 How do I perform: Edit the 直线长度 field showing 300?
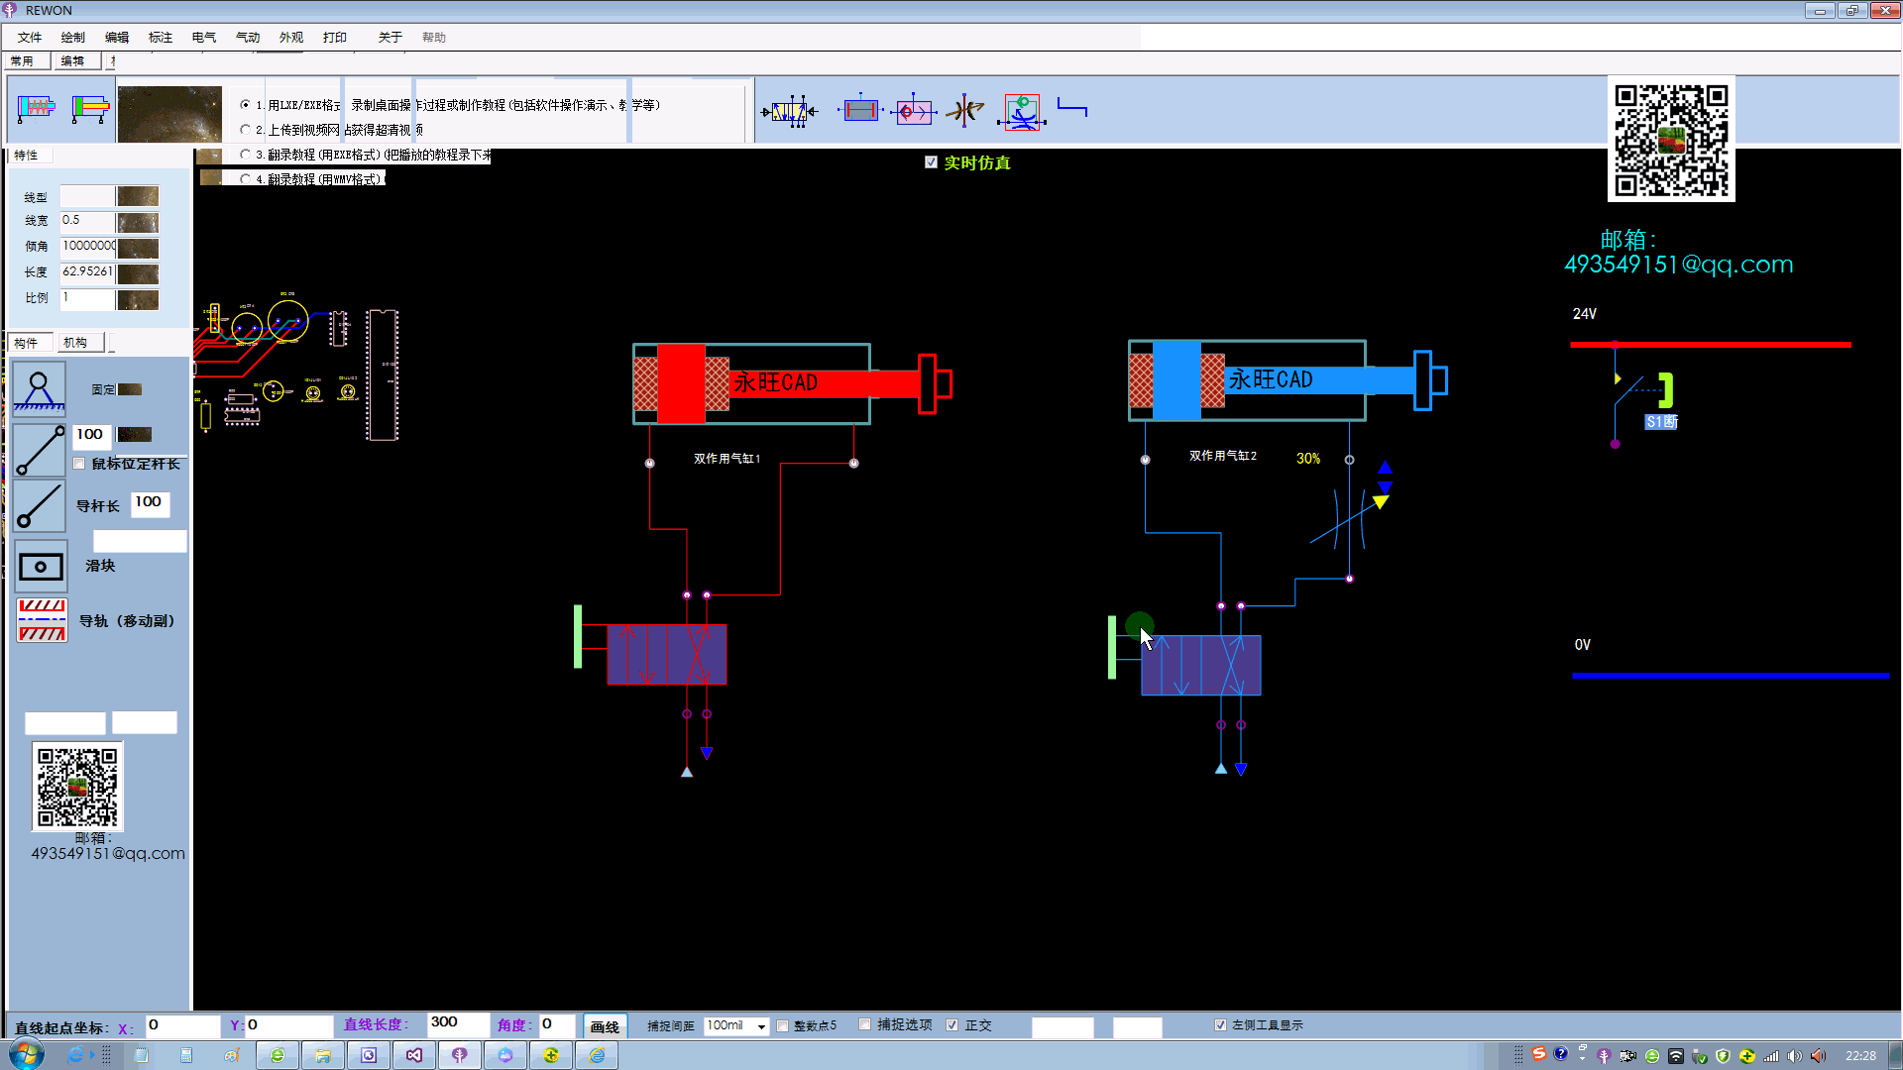[458, 1023]
